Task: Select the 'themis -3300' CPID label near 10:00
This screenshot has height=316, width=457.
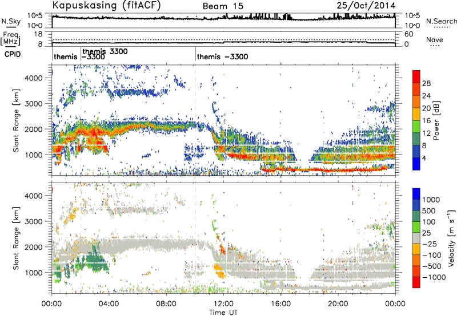Action: (222, 56)
